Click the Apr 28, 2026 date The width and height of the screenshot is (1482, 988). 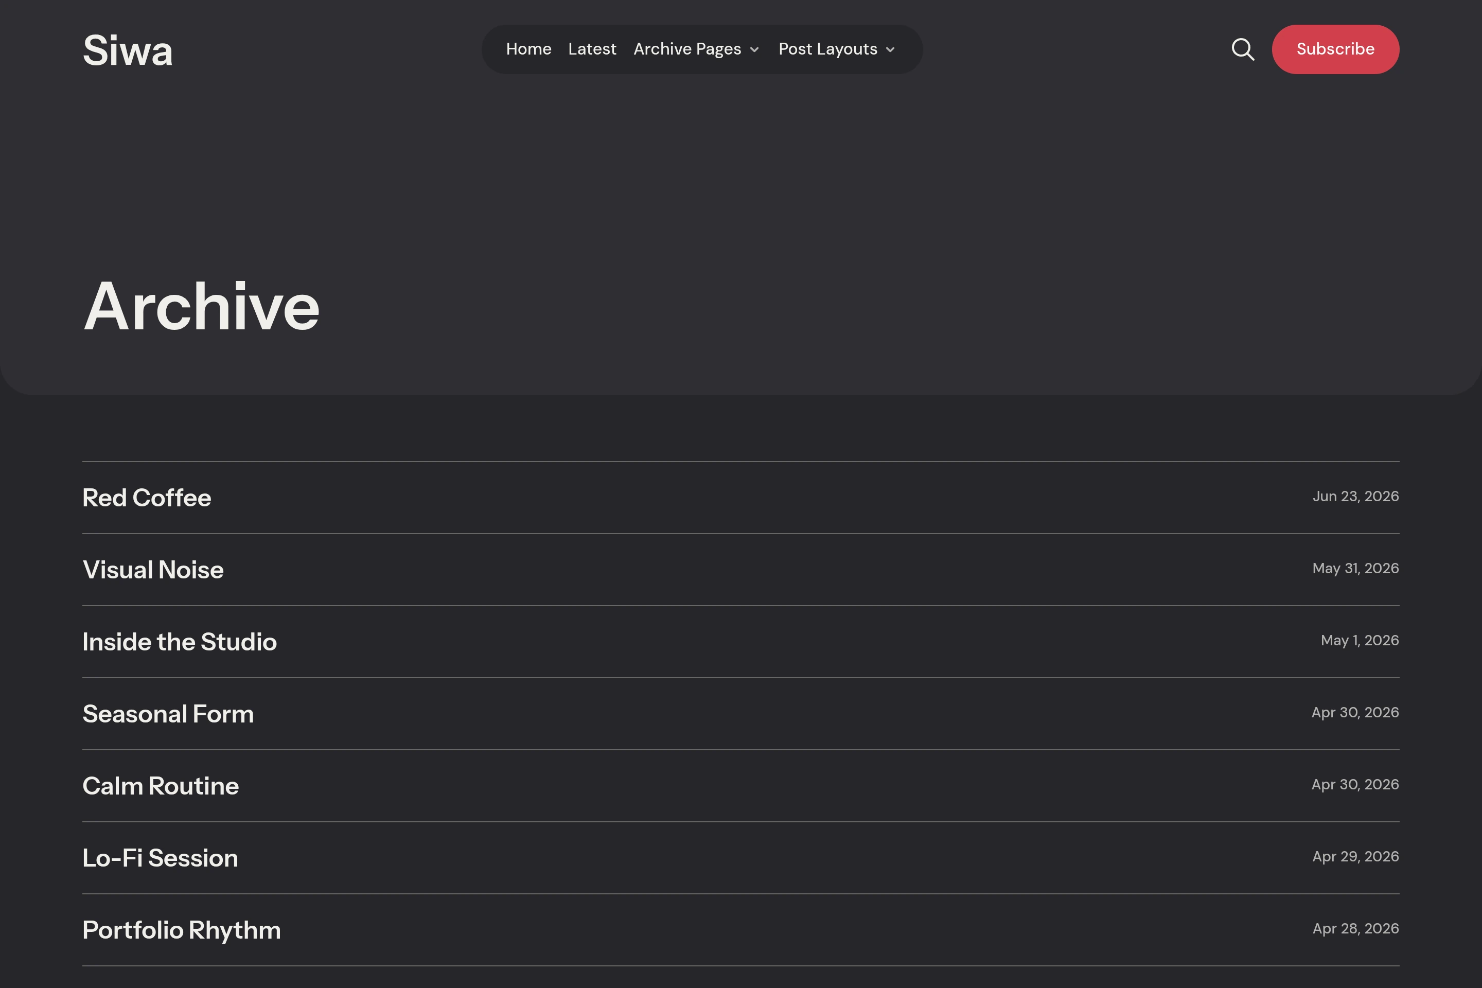(x=1355, y=928)
